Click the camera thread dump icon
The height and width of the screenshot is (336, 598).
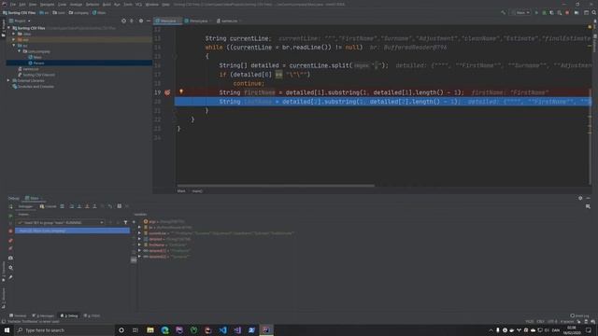pyautogui.click(x=10, y=258)
